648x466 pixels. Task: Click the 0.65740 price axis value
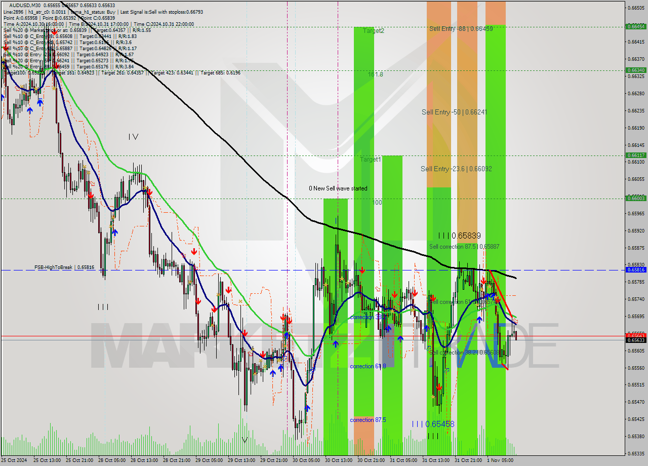click(636, 299)
